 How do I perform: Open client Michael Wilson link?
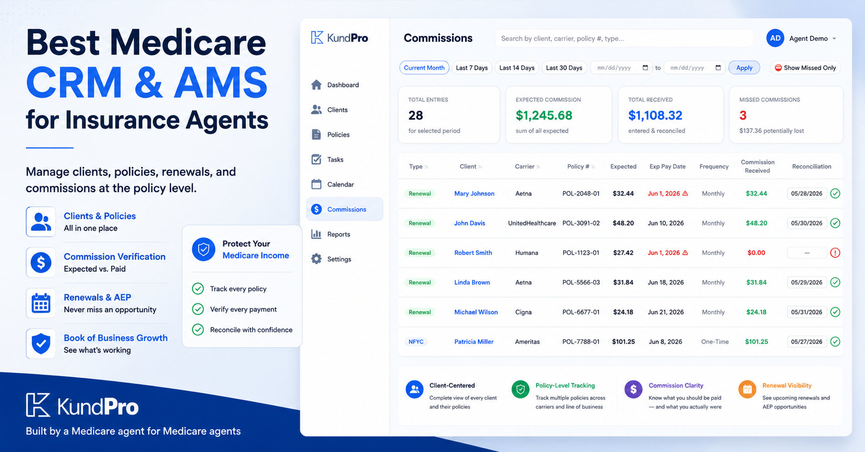point(476,312)
